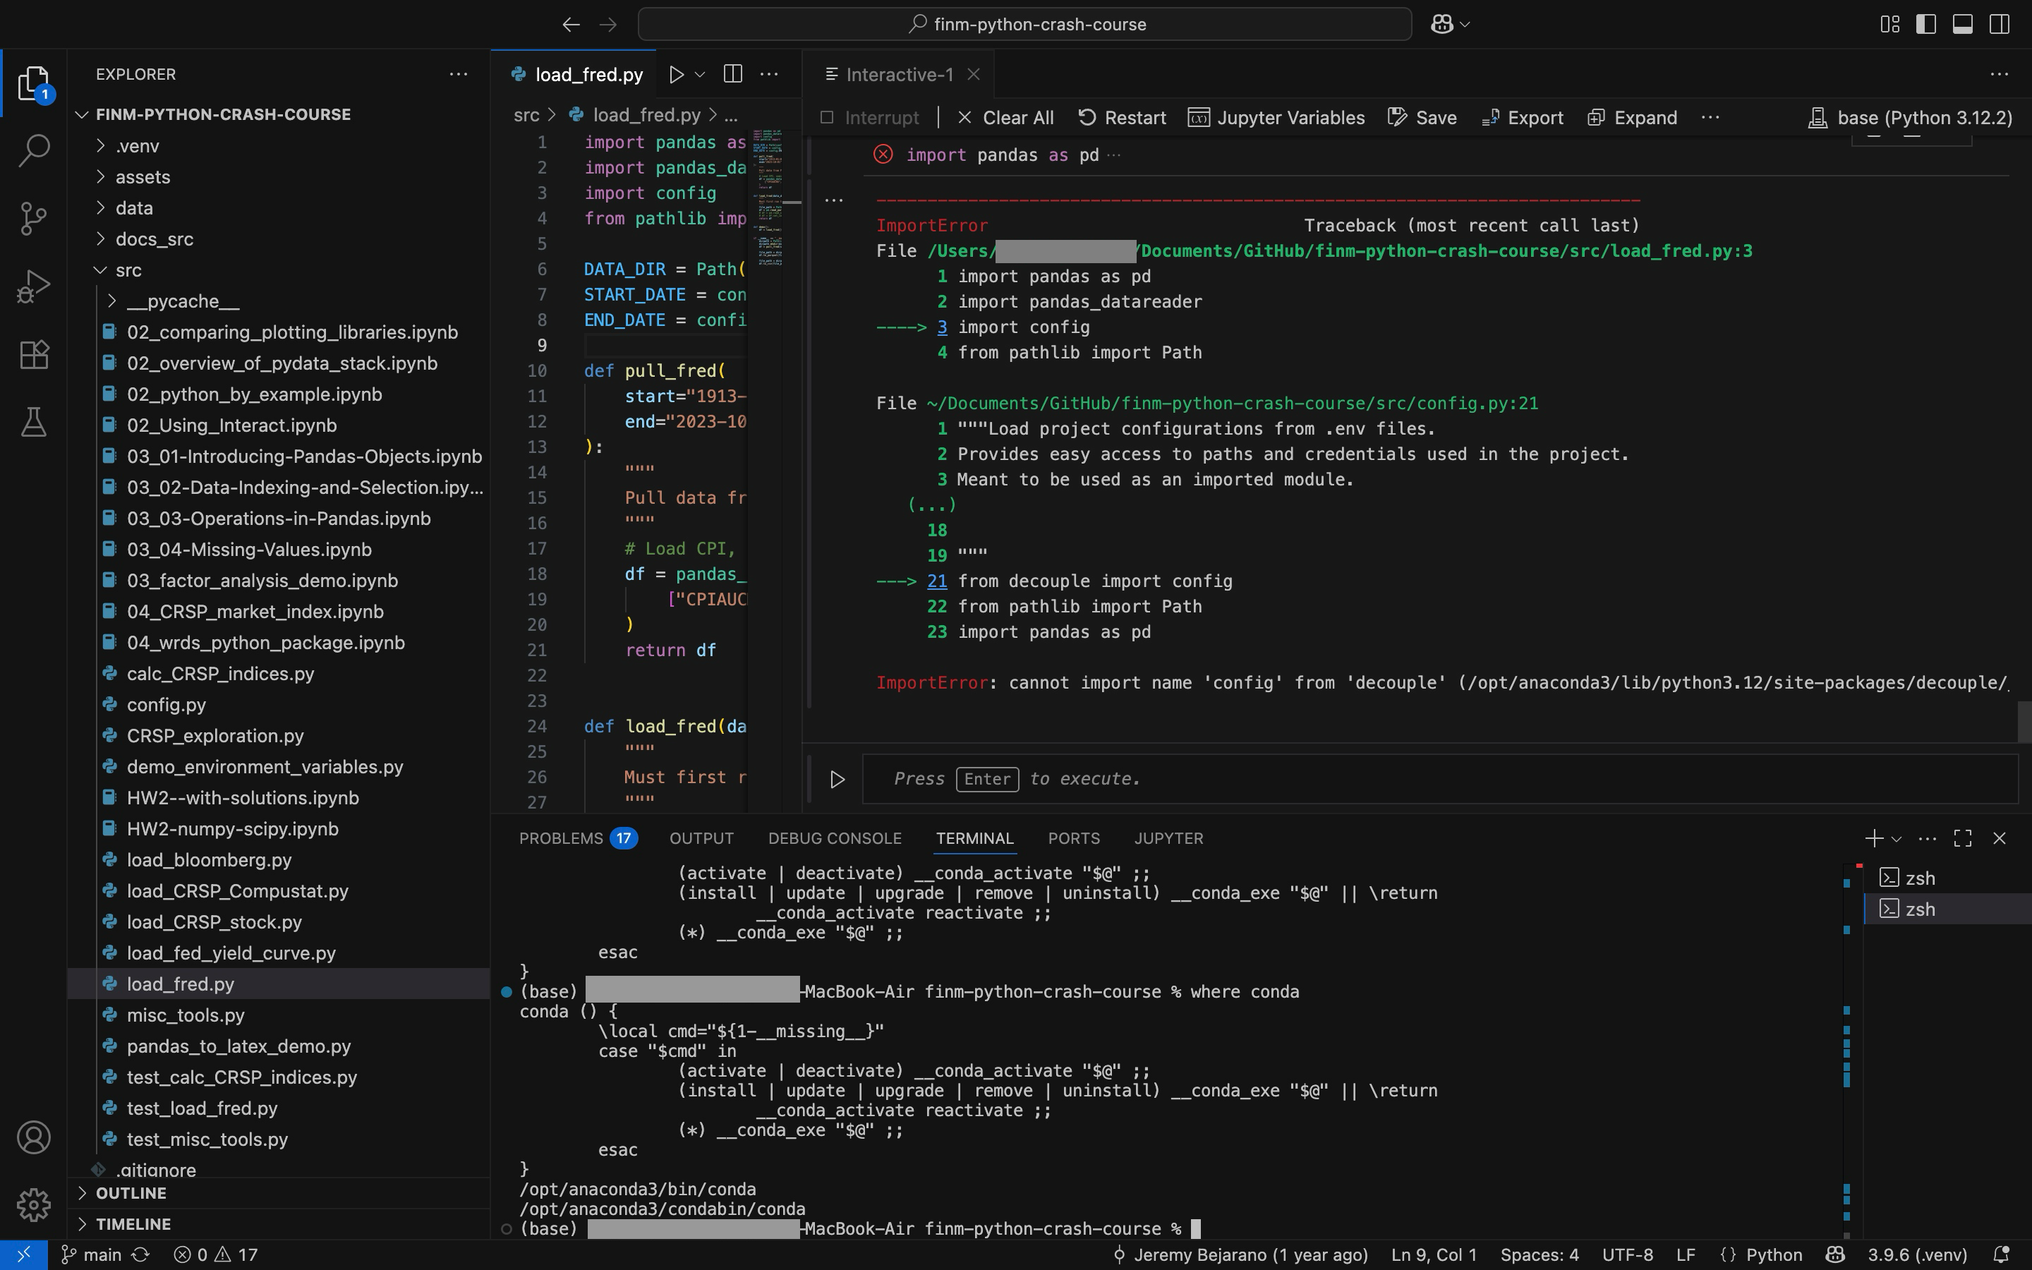The width and height of the screenshot is (2032, 1270).
Task: Expand the docs_src folder
Action: pyautogui.click(x=101, y=239)
